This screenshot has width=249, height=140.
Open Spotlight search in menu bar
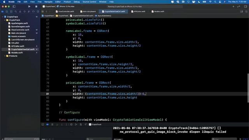(x=215, y=2)
